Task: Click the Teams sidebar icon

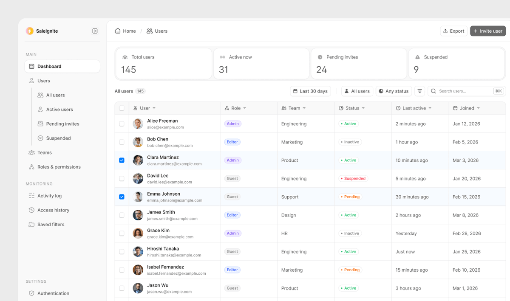Action: pyautogui.click(x=31, y=152)
